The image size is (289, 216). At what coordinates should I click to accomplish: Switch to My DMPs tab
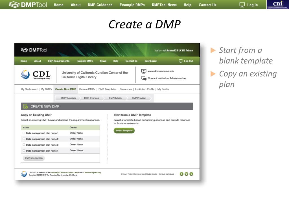[x=46, y=89]
